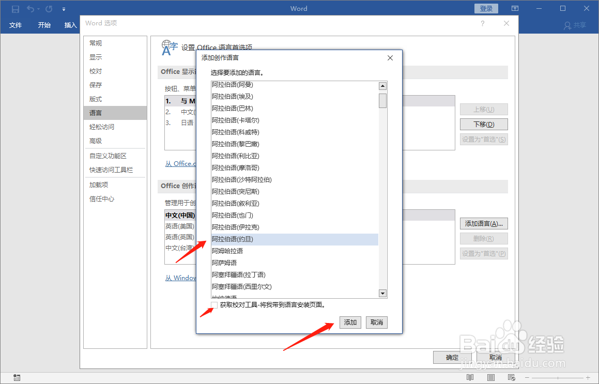Click 确定 in Word 选项
599x384 pixels.
pos(452,358)
